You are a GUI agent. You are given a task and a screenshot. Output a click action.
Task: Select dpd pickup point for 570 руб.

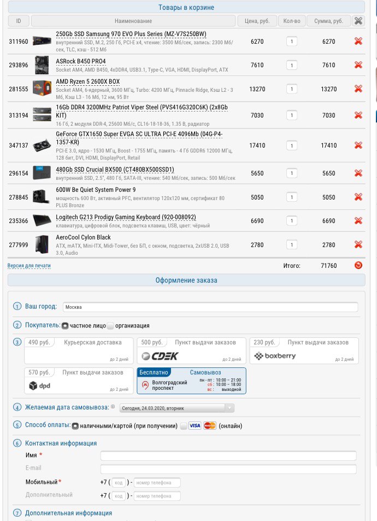(79, 381)
